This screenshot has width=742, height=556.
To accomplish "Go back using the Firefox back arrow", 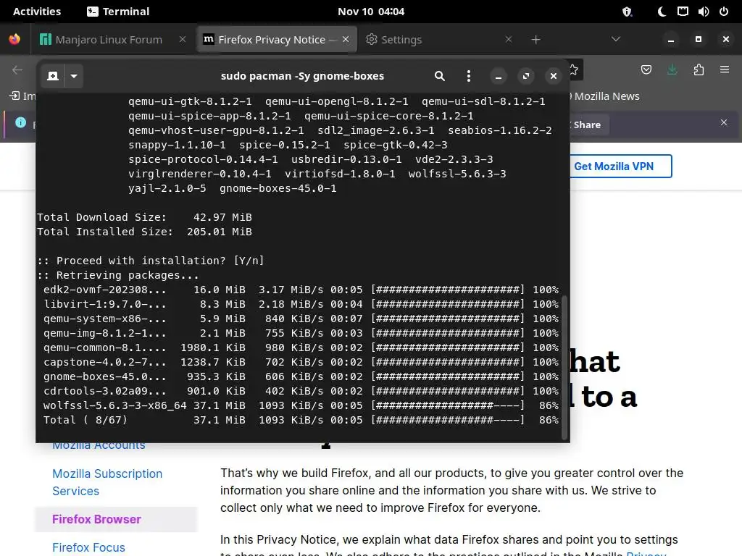I will (x=17, y=70).
